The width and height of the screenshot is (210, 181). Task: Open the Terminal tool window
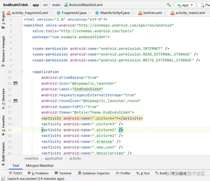pyautogui.click(x=63, y=173)
